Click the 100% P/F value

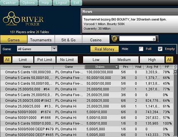point(167,123)
